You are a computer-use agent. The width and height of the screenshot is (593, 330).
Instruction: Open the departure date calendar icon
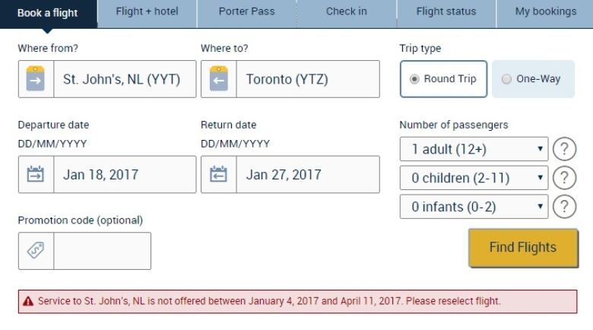tap(36, 174)
